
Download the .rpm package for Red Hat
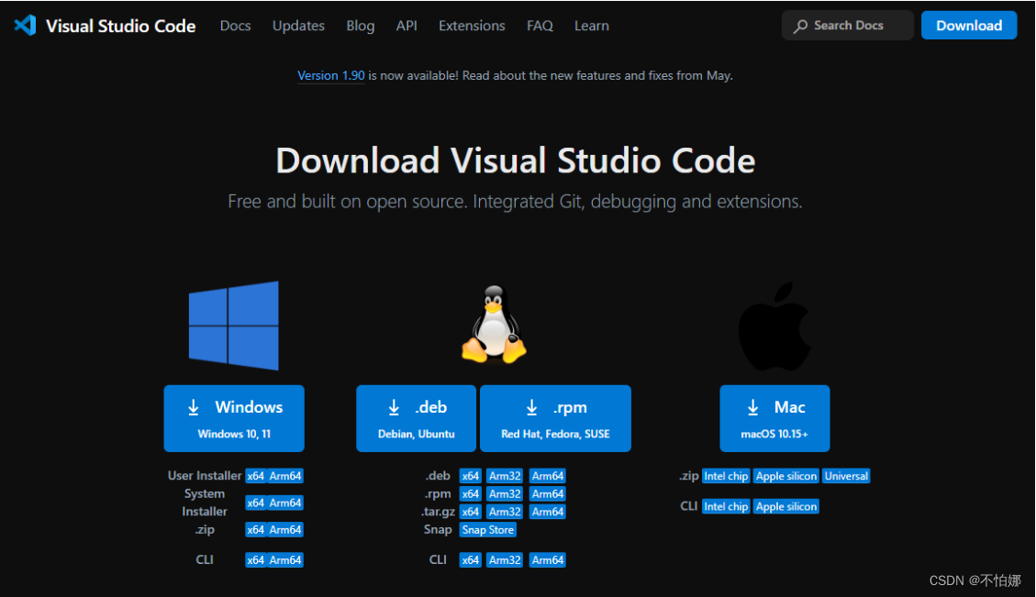point(555,419)
